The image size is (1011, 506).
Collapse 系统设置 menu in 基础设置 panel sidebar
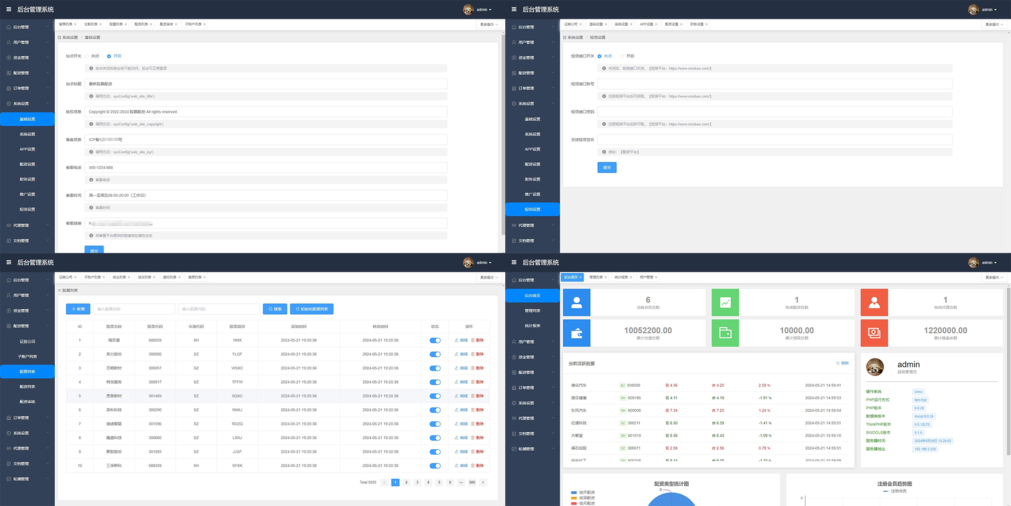pyautogui.click(x=27, y=103)
